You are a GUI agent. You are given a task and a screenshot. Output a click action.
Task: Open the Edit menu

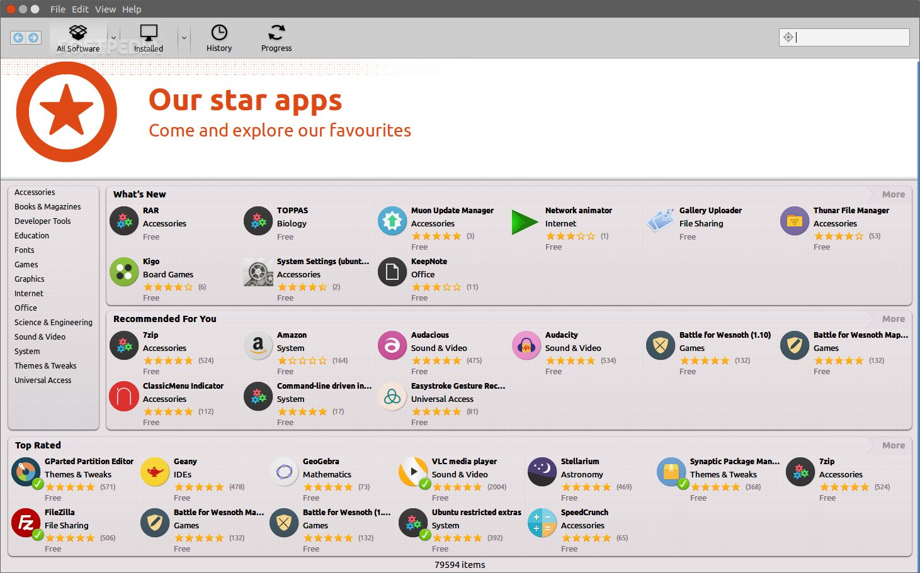(x=80, y=9)
